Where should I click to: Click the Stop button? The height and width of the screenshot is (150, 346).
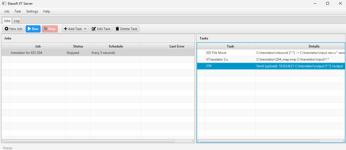pos(50,29)
